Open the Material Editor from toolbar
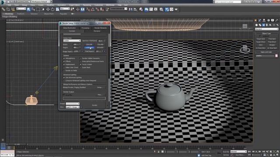Viewport: 280px width, 157px height. pos(161,9)
